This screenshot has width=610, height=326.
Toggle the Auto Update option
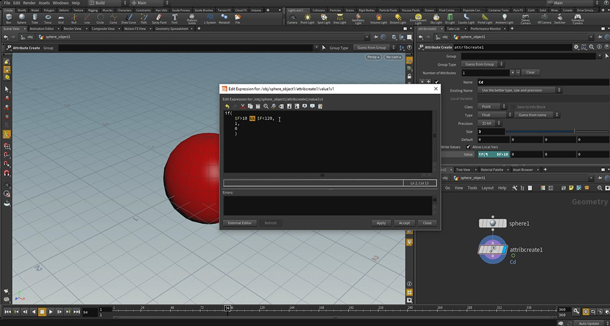pyautogui.click(x=590, y=323)
